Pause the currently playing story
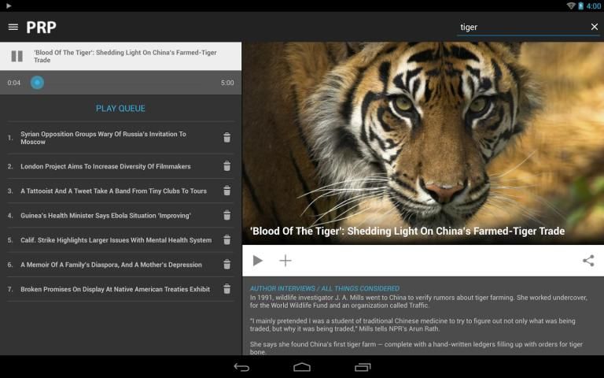The height and width of the screenshot is (378, 604). point(17,56)
